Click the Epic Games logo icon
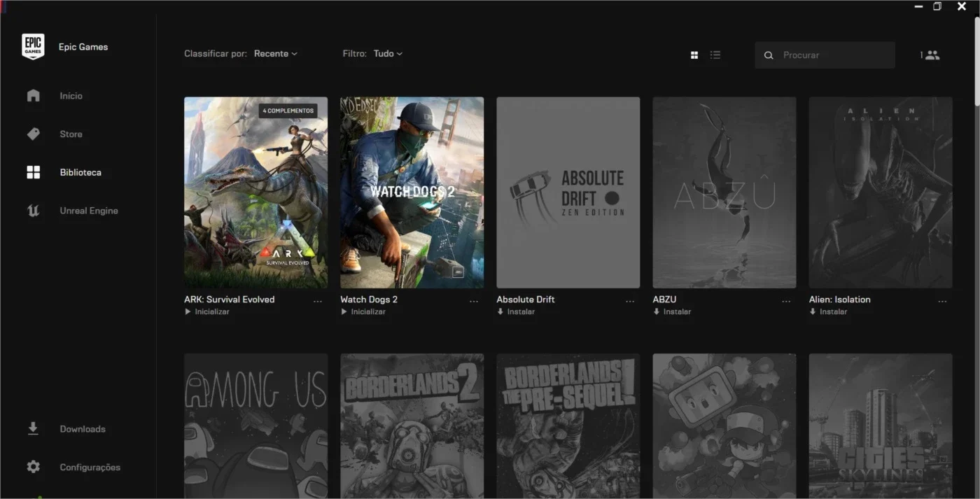Viewport: 980px width, 499px height. point(33,47)
